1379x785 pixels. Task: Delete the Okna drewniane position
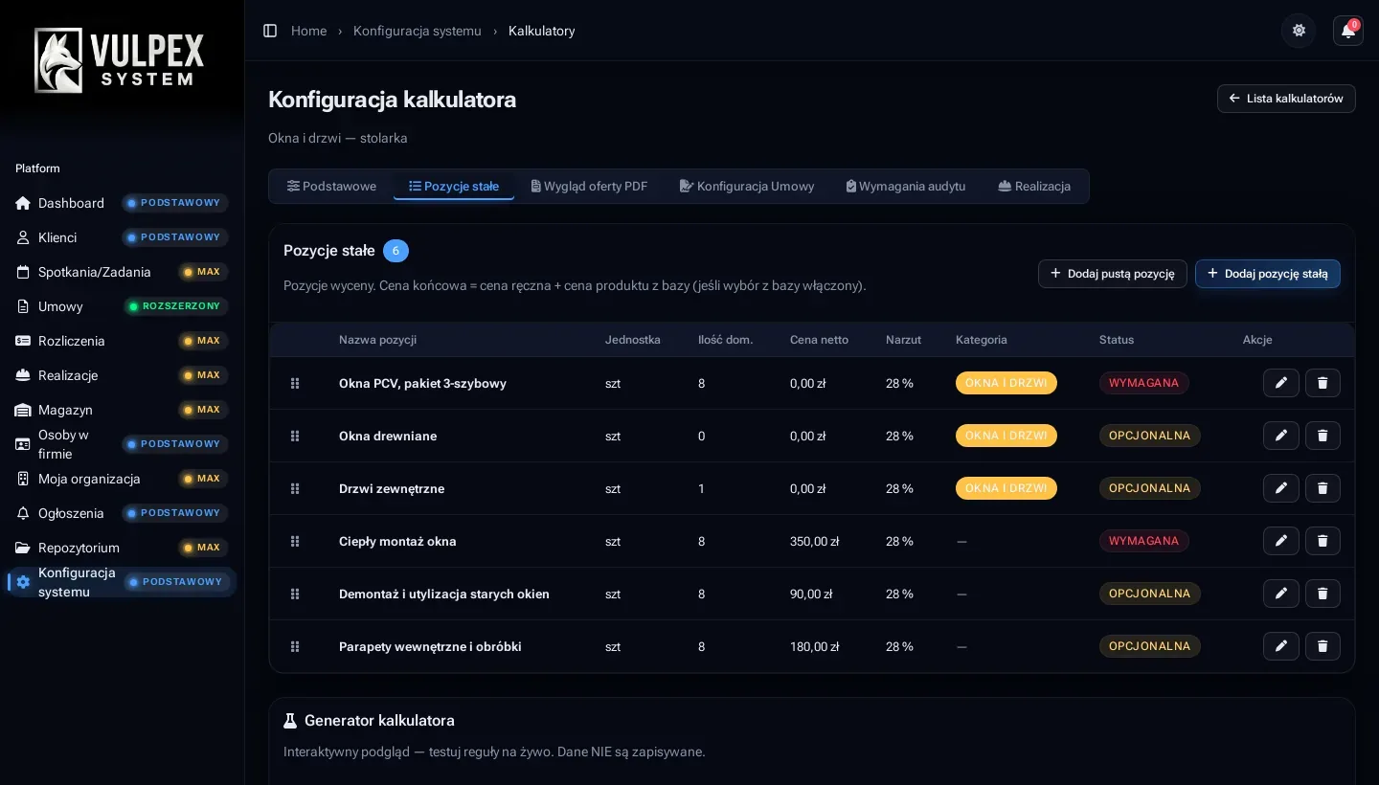point(1322,436)
